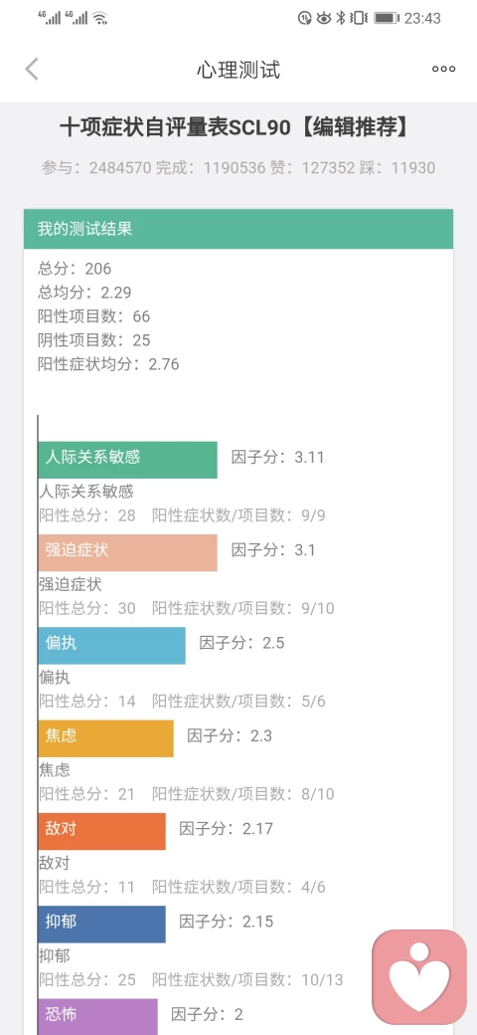Tap the Wi-Fi status icon
Screen dimensions: 477x1035
[99, 19]
